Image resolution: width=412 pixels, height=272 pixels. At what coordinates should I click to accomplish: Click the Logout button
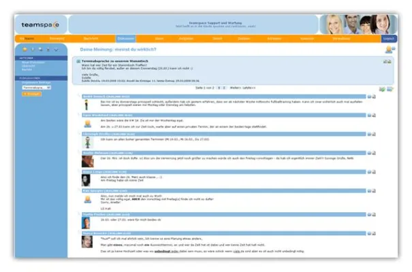[389, 39]
